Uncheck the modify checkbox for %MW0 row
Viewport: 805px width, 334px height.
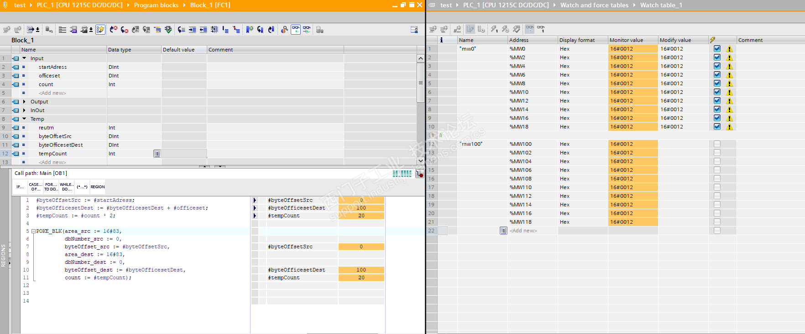tap(717, 49)
